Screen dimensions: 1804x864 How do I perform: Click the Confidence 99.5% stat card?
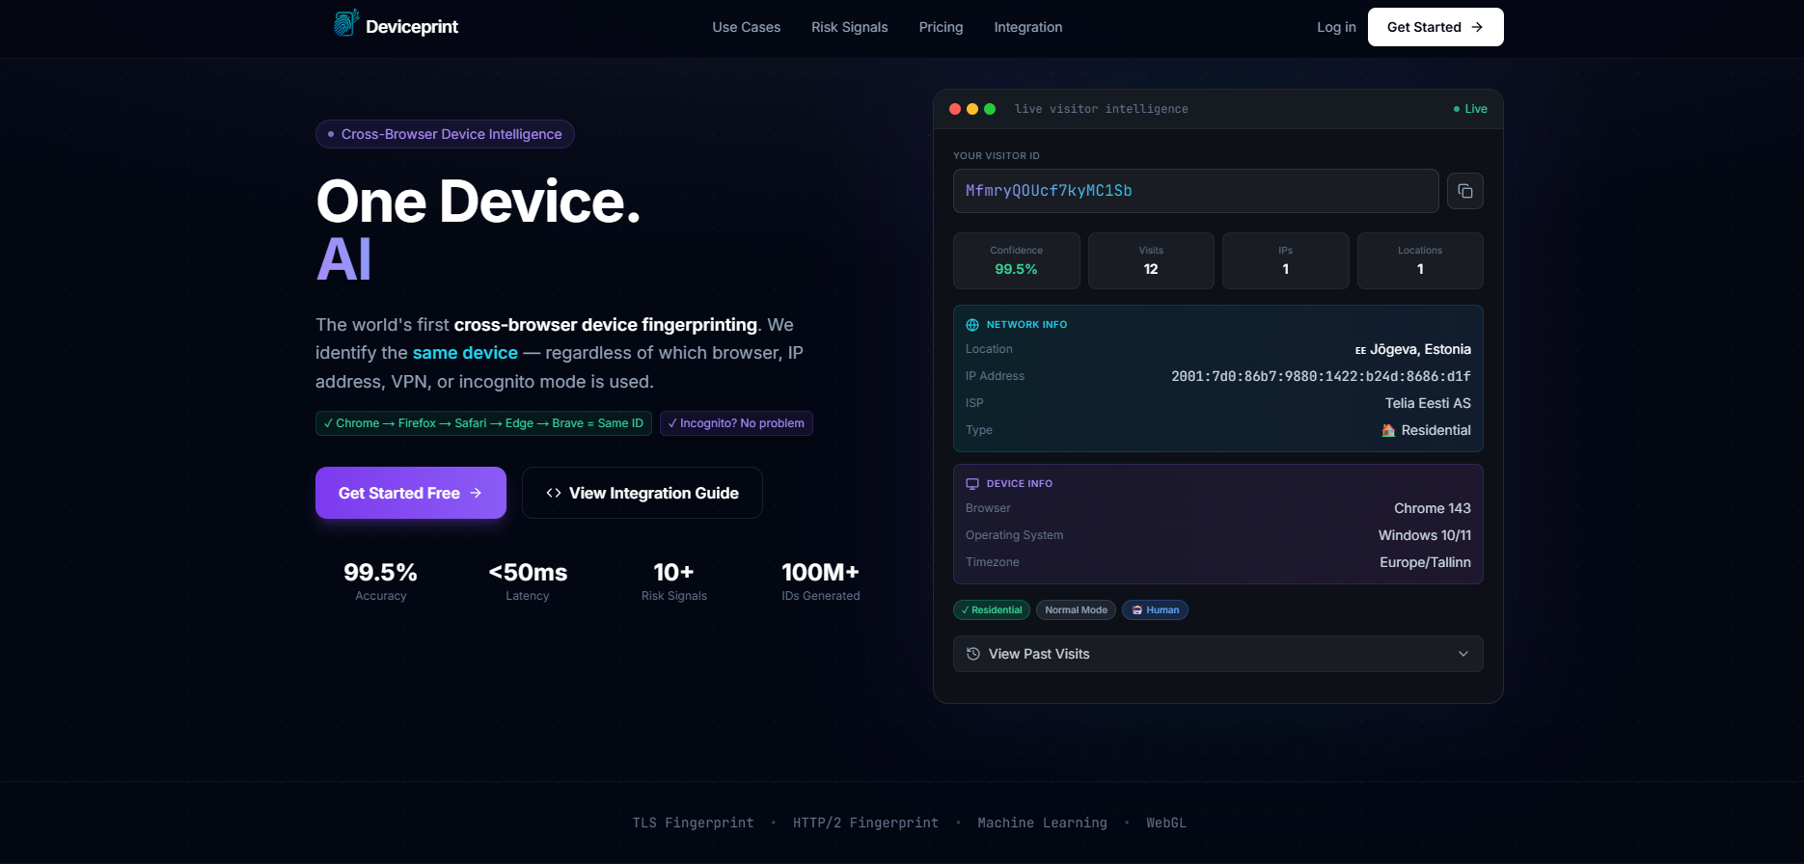(1017, 260)
